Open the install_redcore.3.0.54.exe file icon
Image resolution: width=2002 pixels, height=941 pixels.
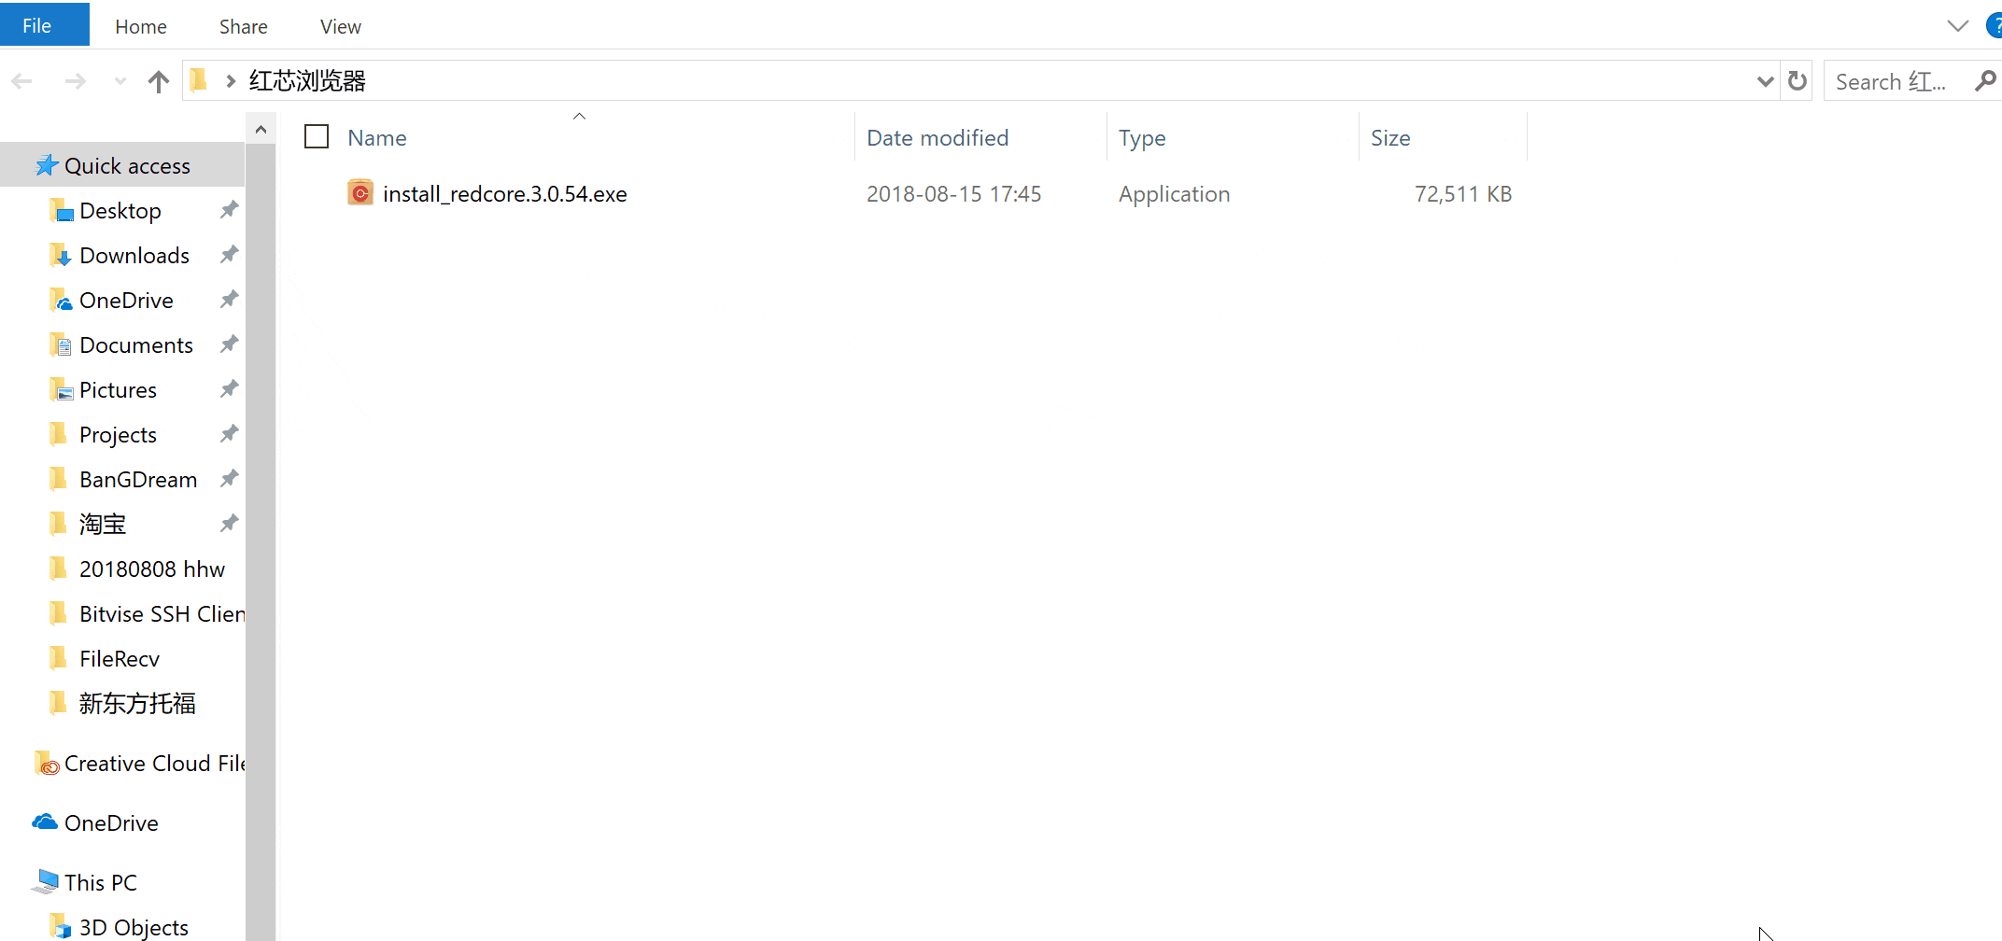point(360,193)
